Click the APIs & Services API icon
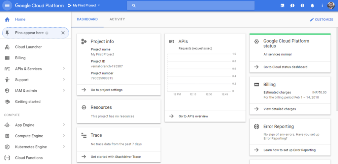338x164 pixels. [x=7, y=69]
